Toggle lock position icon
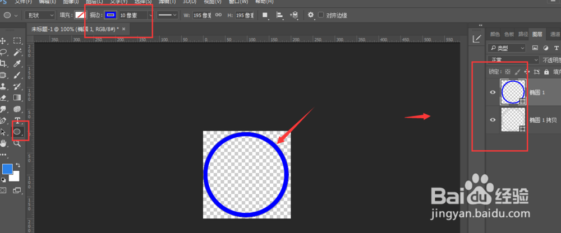561x233 pixels. 527,72
